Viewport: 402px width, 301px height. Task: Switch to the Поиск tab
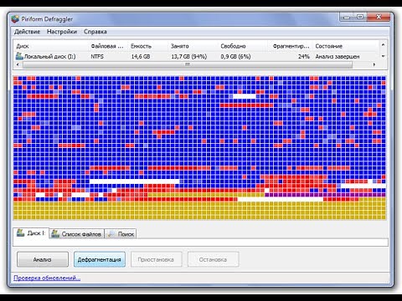[121, 234]
